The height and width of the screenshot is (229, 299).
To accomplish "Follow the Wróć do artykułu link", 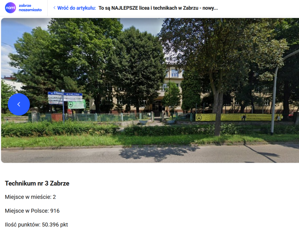I will [x=77, y=8].
